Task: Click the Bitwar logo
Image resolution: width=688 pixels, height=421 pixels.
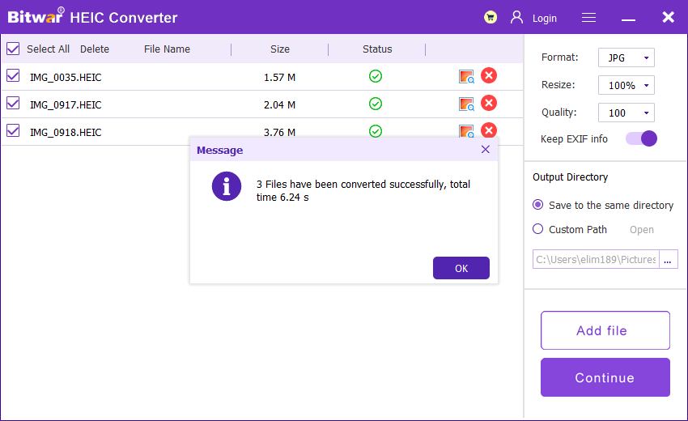Action: point(36,16)
